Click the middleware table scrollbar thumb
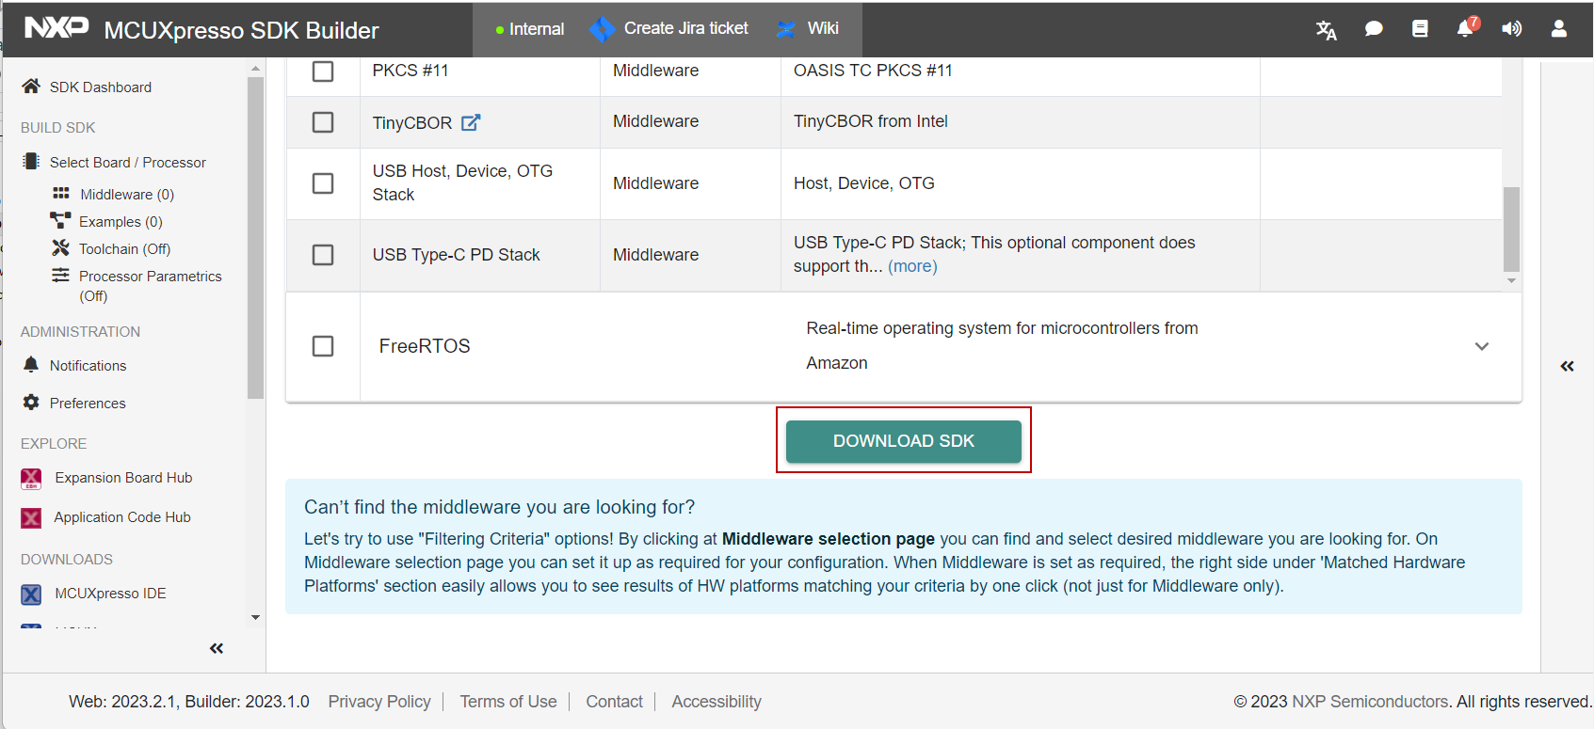Viewport: 1594px width, 729px height. [x=1511, y=229]
